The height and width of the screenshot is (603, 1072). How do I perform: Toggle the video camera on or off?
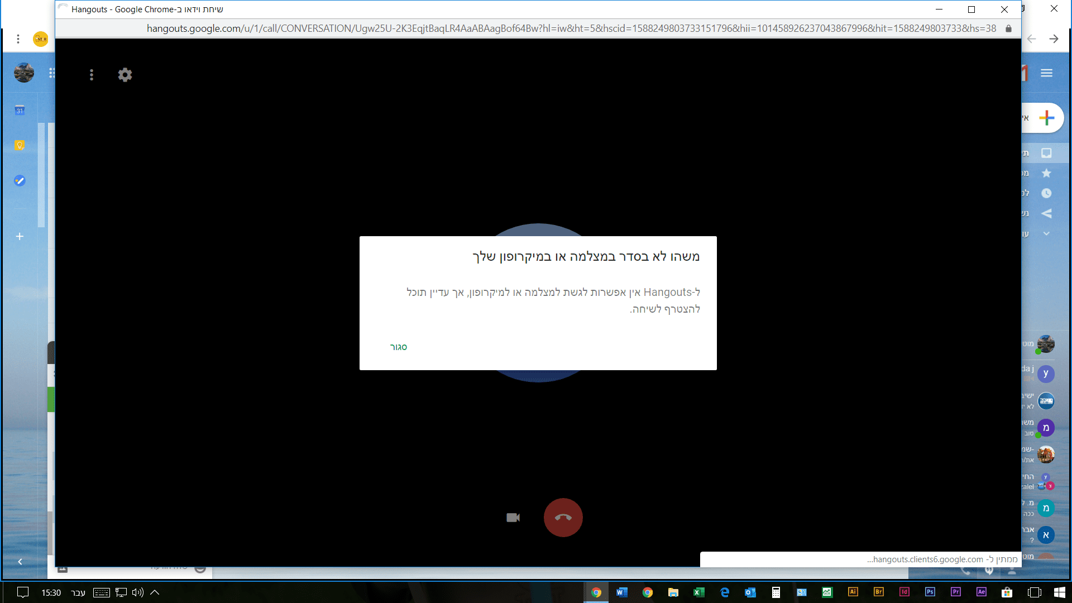[x=513, y=518]
